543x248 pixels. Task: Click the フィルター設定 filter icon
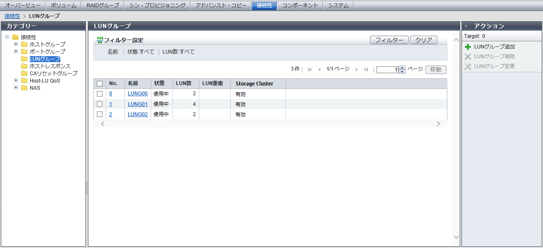[x=100, y=40]
